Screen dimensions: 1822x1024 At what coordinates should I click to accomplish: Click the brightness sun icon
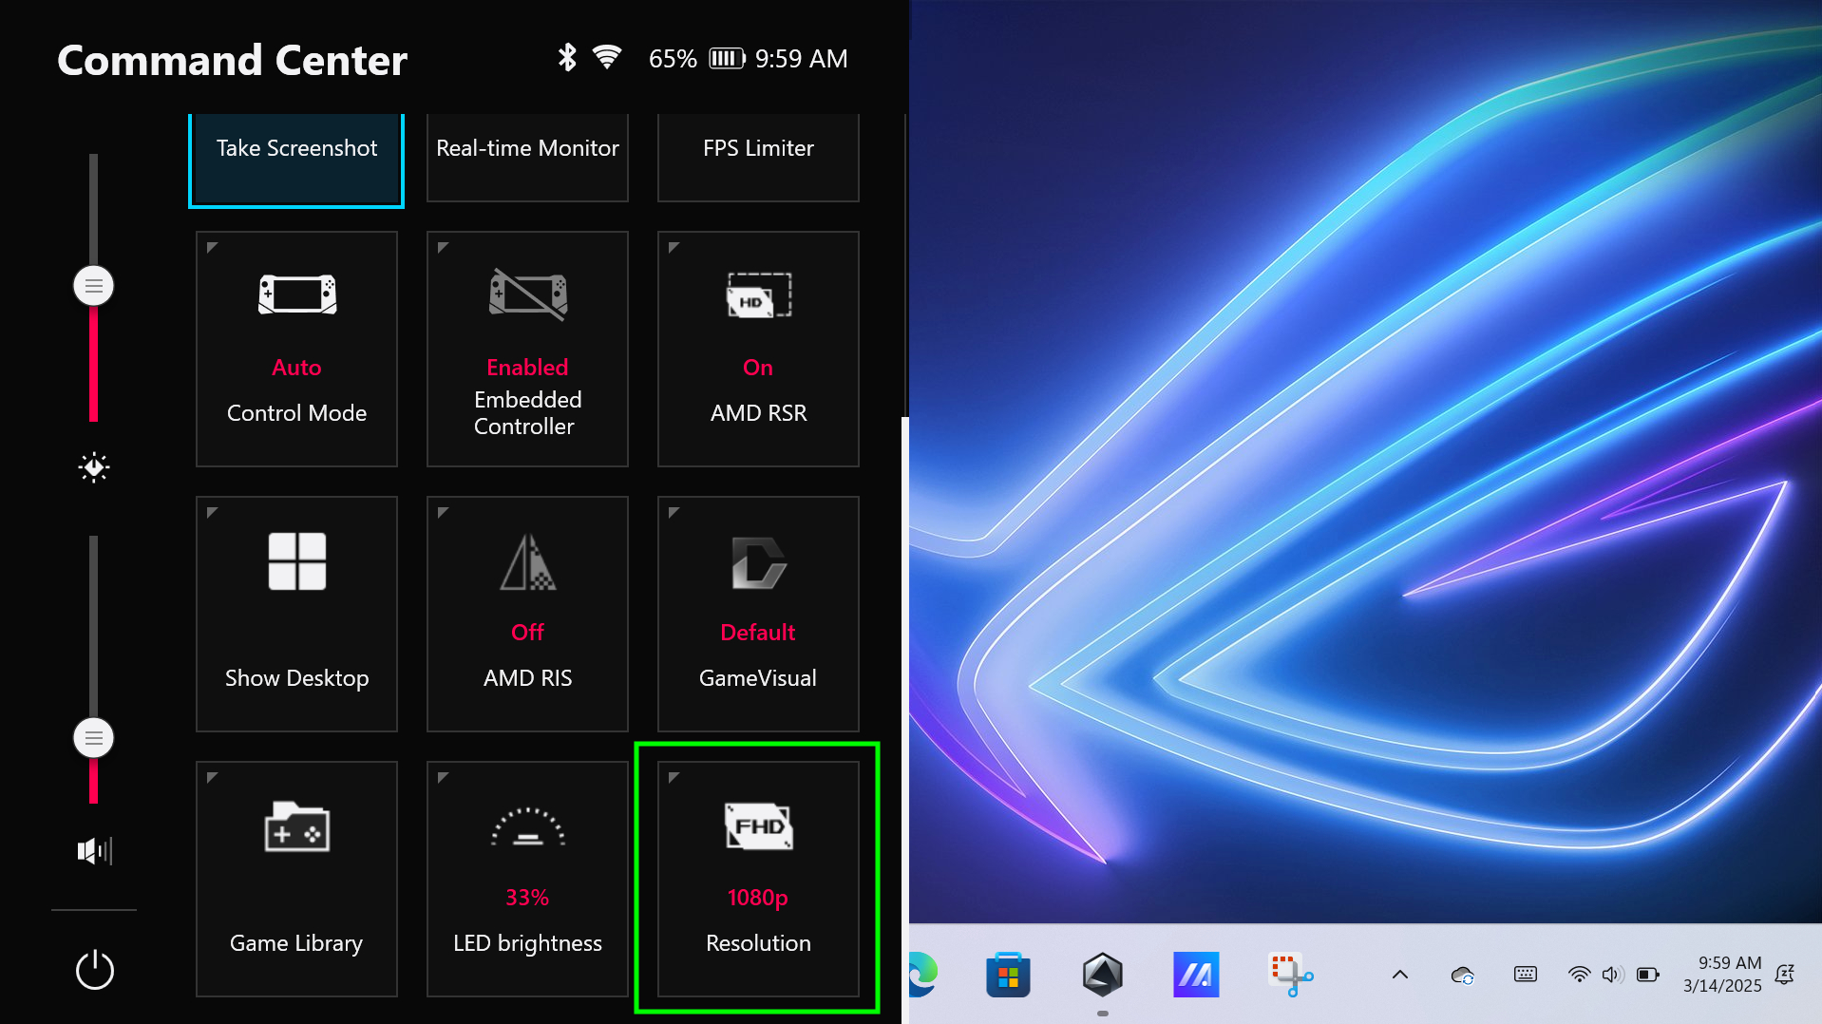[94, 467]
